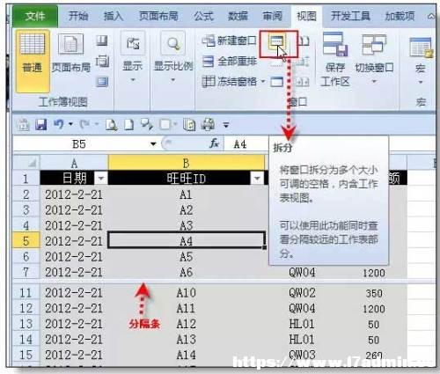The image size is (440, 374).
Task: Open the Zoom (显示比例) button
Action: [173, 57]
